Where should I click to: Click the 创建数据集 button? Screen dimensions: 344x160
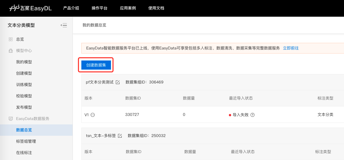tap(96, 65)
